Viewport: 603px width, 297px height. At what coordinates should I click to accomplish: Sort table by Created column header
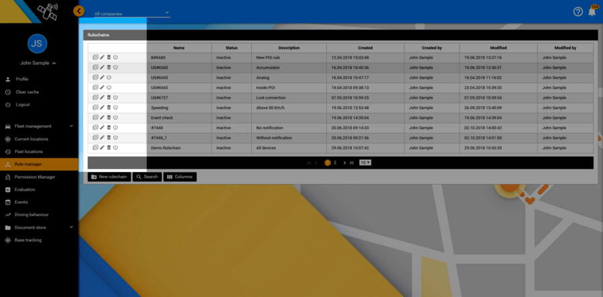click(x=365, y=48)
